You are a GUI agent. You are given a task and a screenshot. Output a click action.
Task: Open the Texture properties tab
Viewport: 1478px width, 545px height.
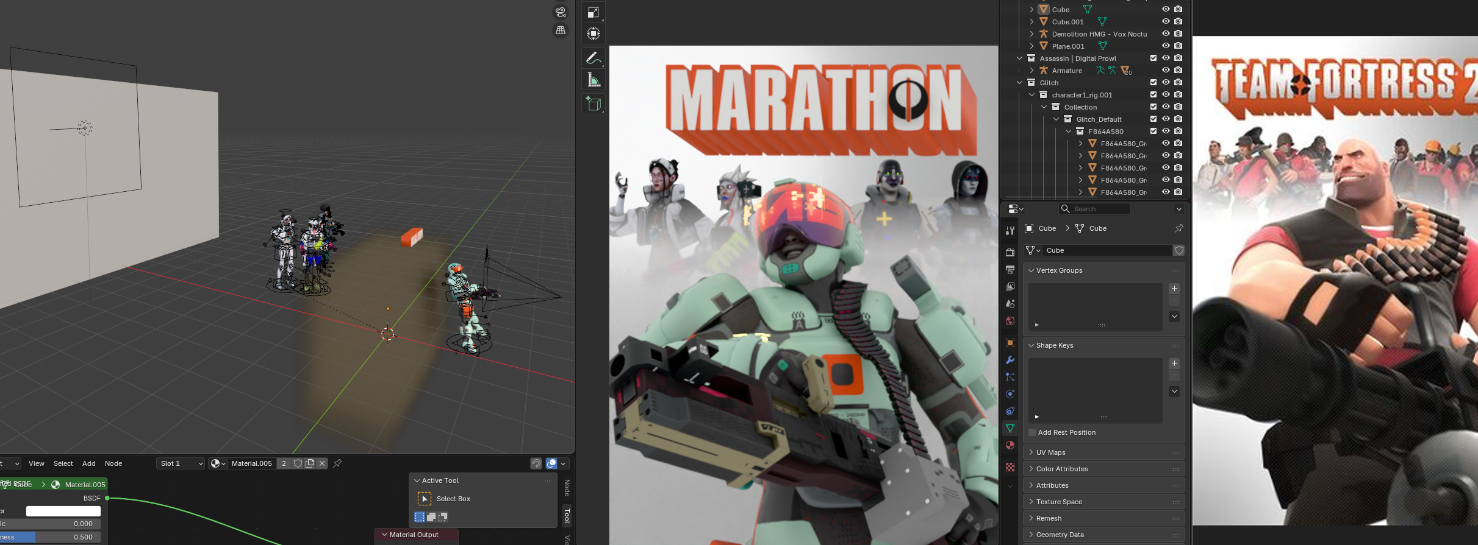pos(1010,467)
